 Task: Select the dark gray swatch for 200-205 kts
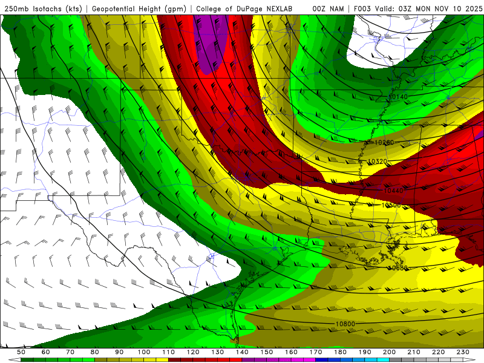395,360
